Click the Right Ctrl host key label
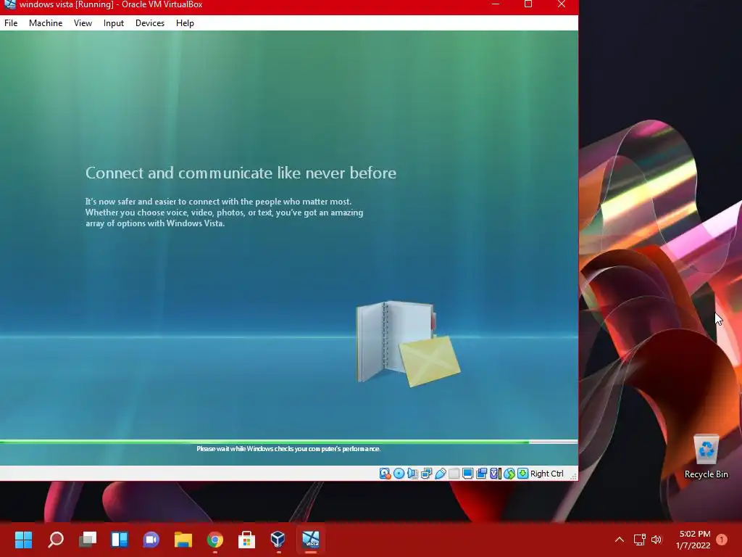Viewport: 742px width, 557px height. coord(546,474)
